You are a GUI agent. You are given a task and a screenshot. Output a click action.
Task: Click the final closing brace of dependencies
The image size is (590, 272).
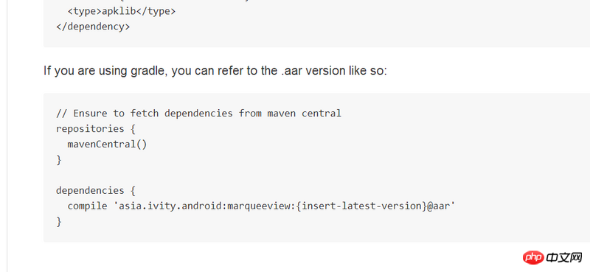click(59, 222)
